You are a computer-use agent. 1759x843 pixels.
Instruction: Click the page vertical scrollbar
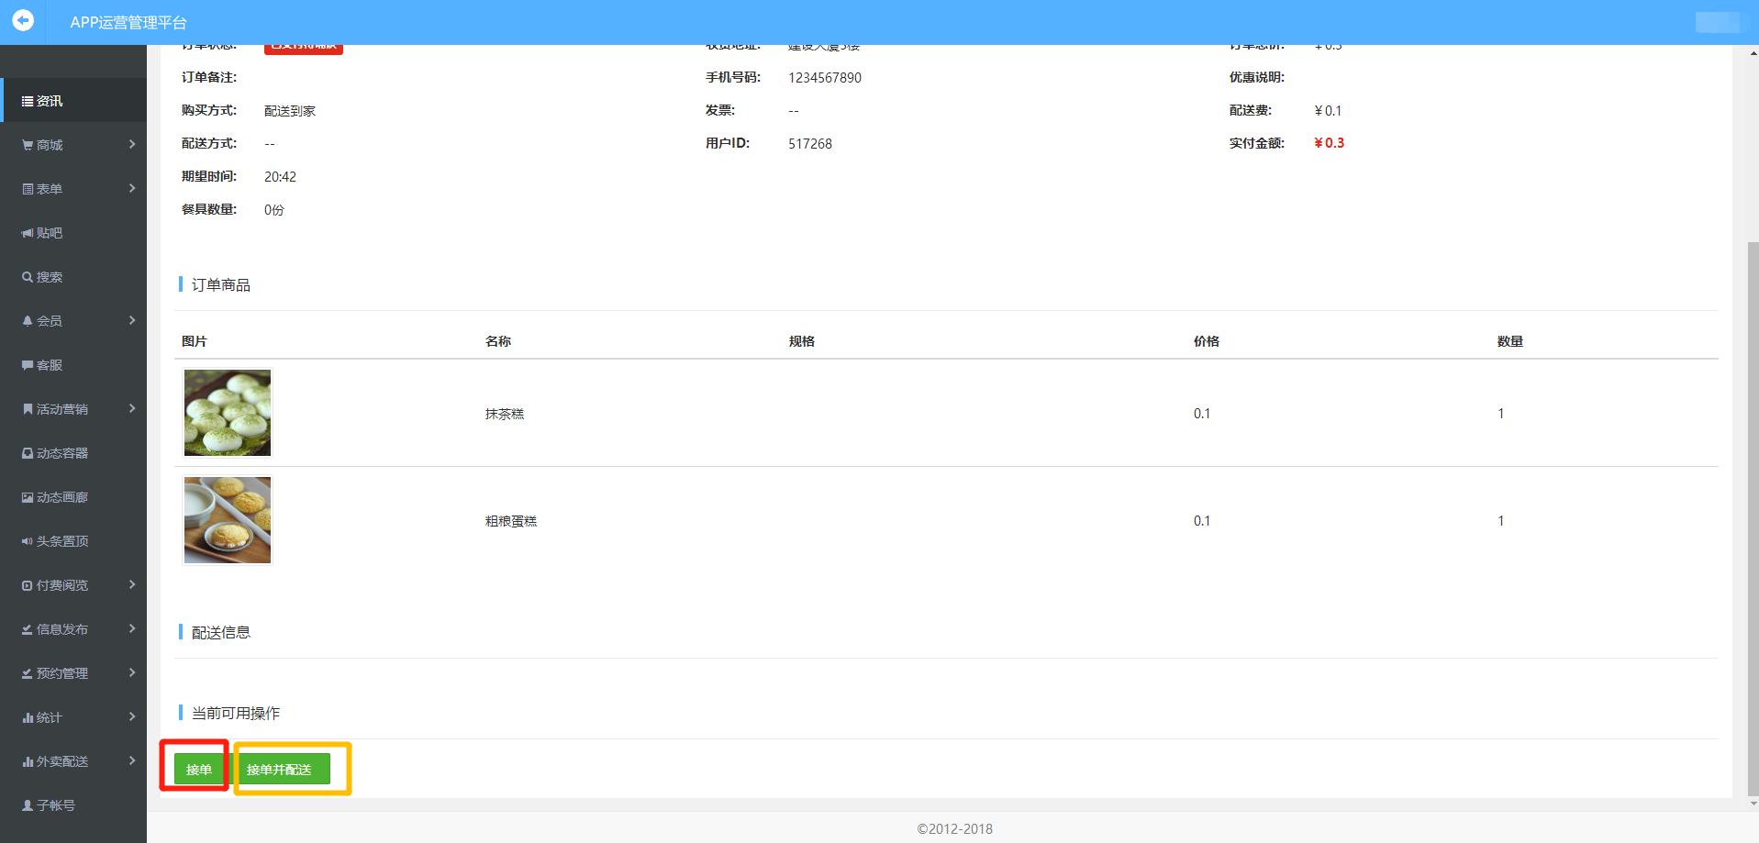tap(1753, 514)
